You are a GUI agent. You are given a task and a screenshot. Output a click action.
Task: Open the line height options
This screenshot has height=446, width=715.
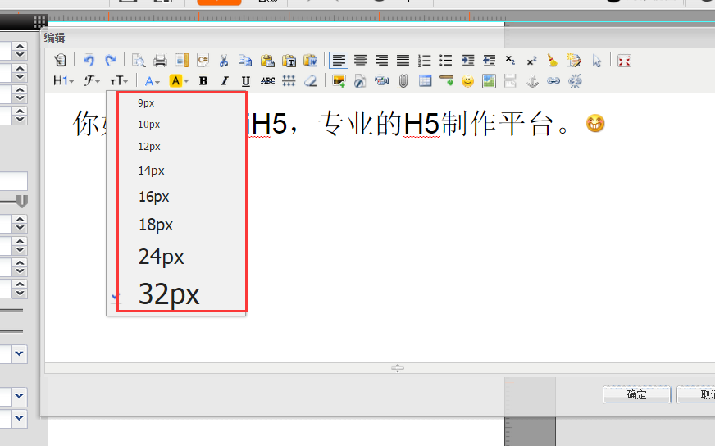click(289, 80)
